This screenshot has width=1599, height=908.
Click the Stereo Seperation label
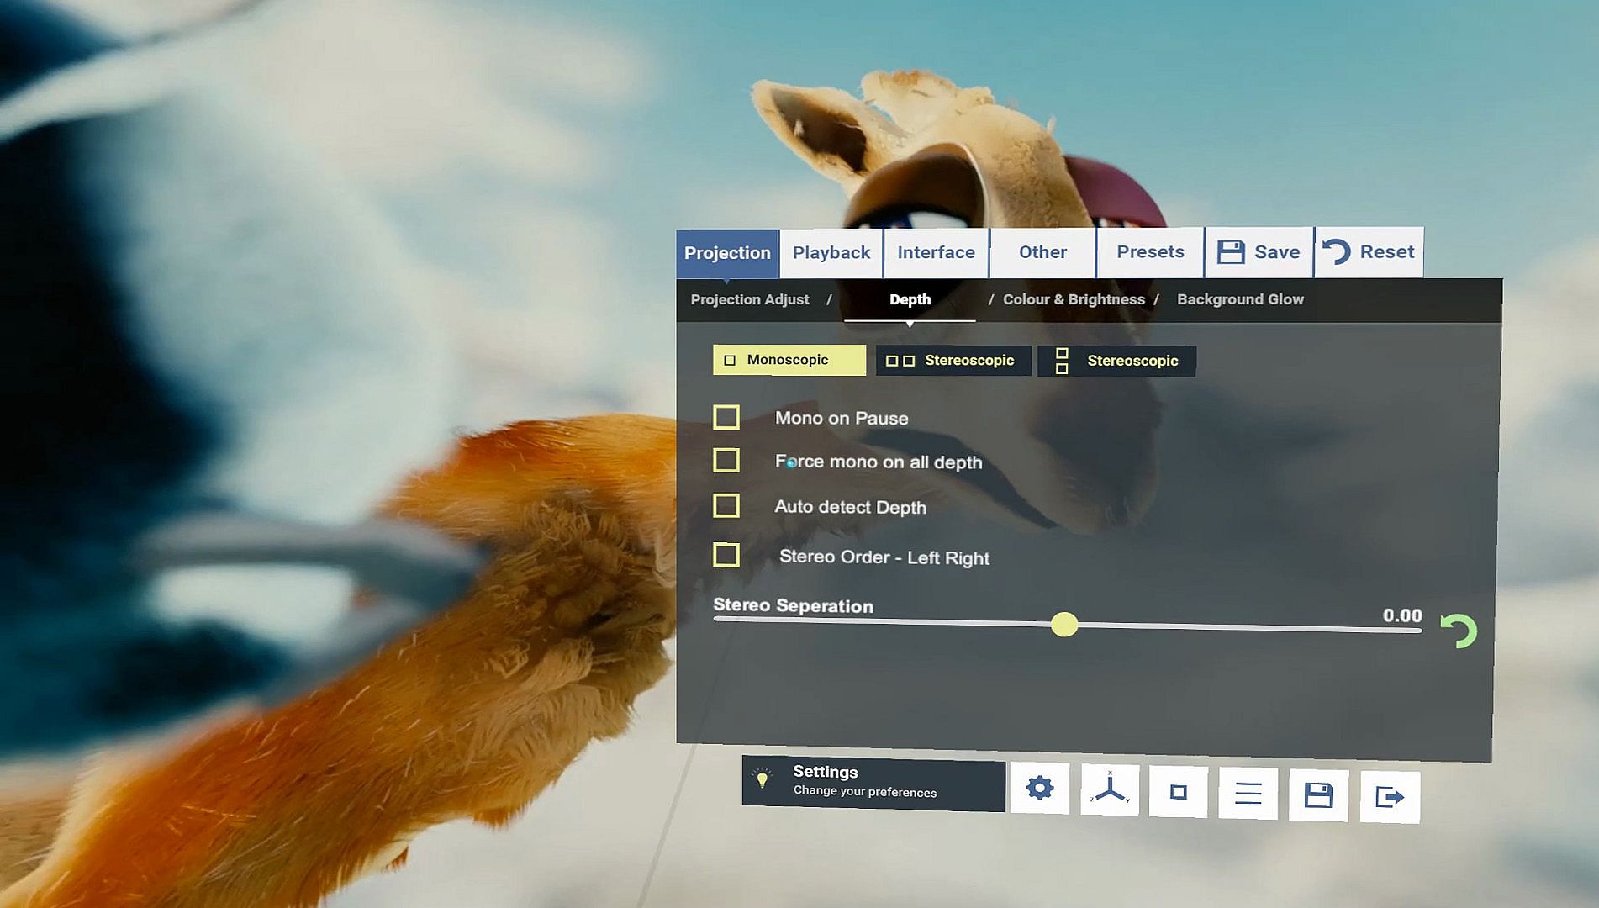pos(793,605)
